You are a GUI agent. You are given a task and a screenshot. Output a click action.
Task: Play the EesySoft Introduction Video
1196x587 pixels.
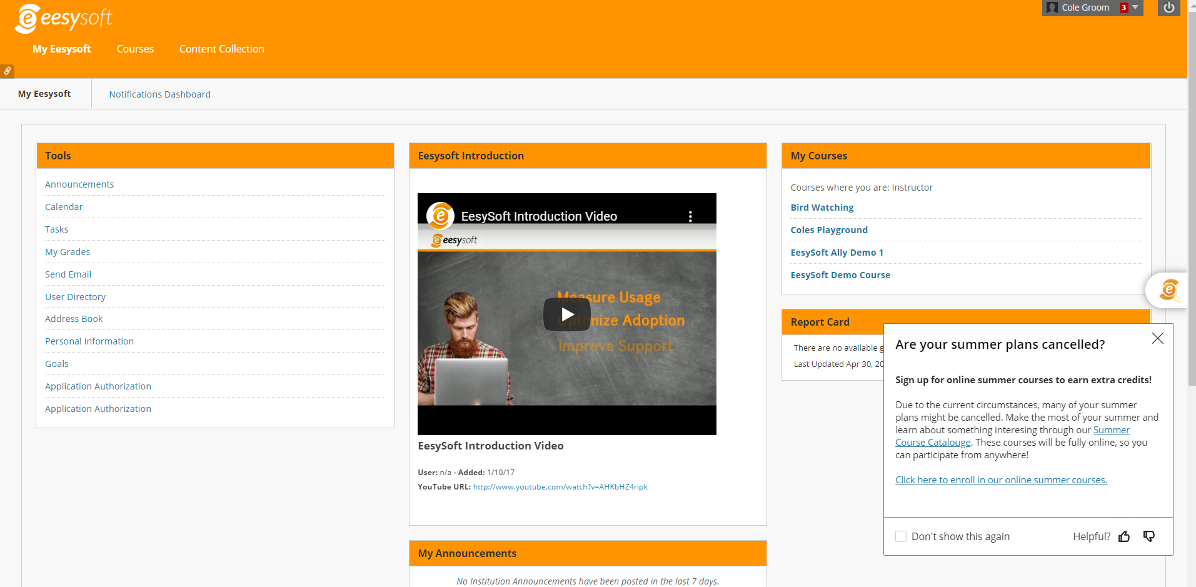567,314
